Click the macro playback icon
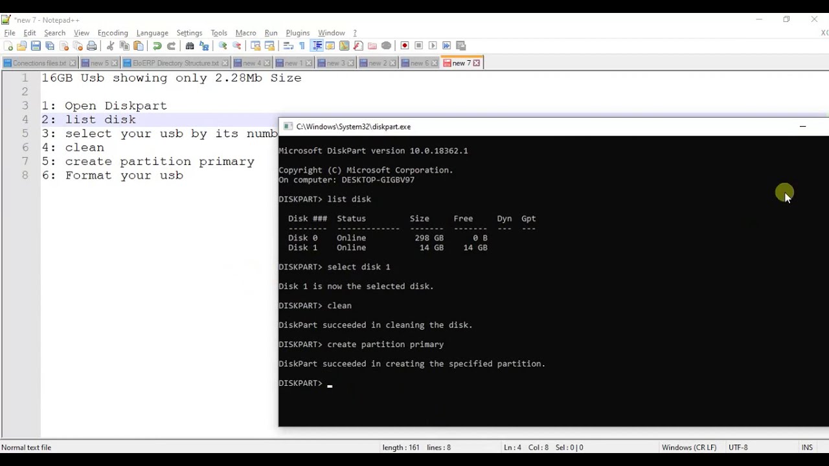The image size is (829, 466). click(433, 45)
